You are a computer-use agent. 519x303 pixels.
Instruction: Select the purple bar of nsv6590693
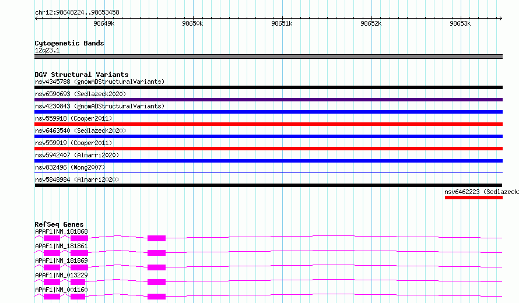(268, 100)
